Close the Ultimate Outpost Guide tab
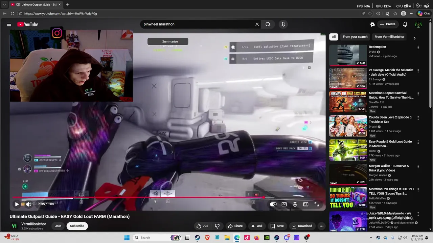 pos(60,5)
